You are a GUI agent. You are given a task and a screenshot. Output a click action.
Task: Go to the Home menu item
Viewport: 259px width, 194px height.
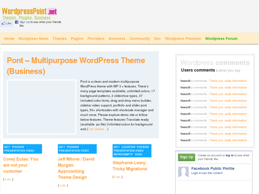[9, 39]
